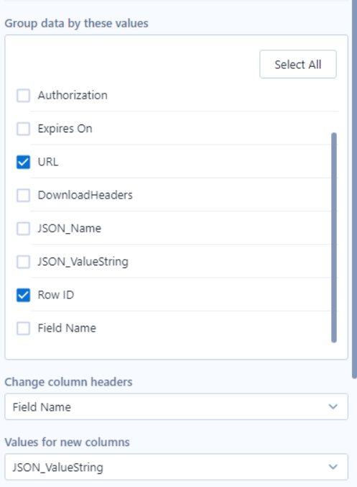Click chevron icon in Values for new columns
The image size is (357, 487).
point(333,467)
